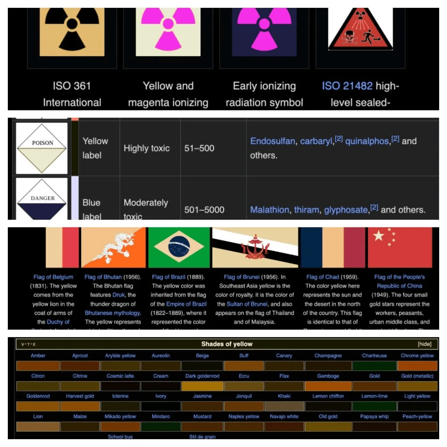Image resolution: width=447 pixels, height=447 pixels.
Task: Click the V link in the navbox header
Action: pyautogui.click(x=23, y=344)
